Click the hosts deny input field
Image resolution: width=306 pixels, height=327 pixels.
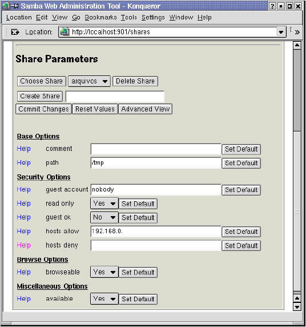click(x=156, y=245)
